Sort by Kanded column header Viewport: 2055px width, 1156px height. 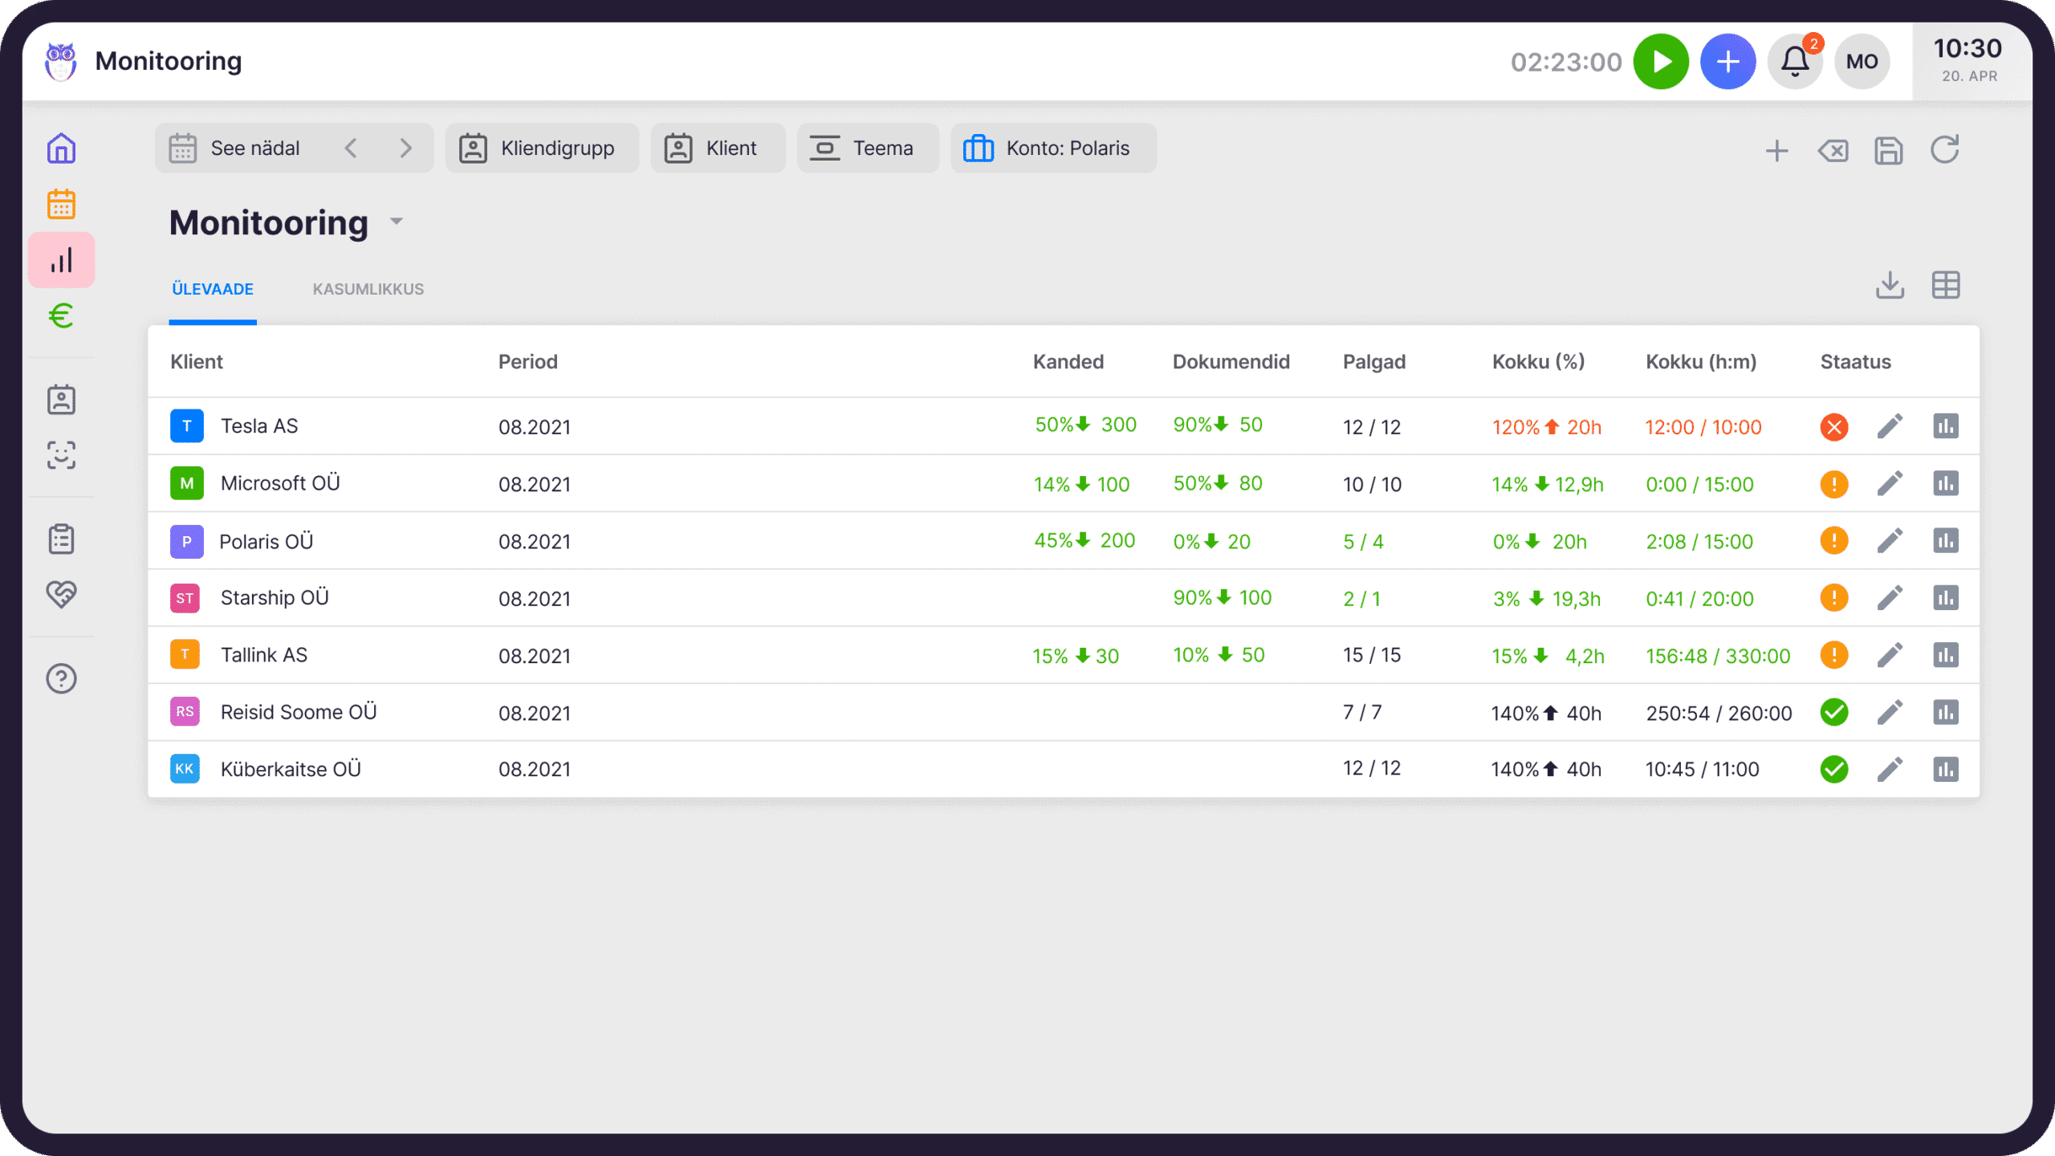pyautogui.click(x=1068, y=362)
